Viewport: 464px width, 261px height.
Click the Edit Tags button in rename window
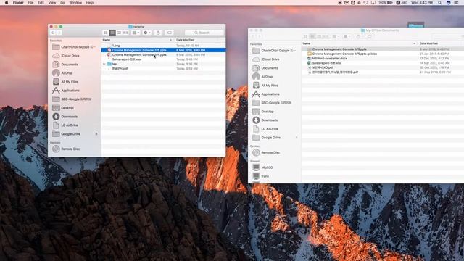(169, 33)
